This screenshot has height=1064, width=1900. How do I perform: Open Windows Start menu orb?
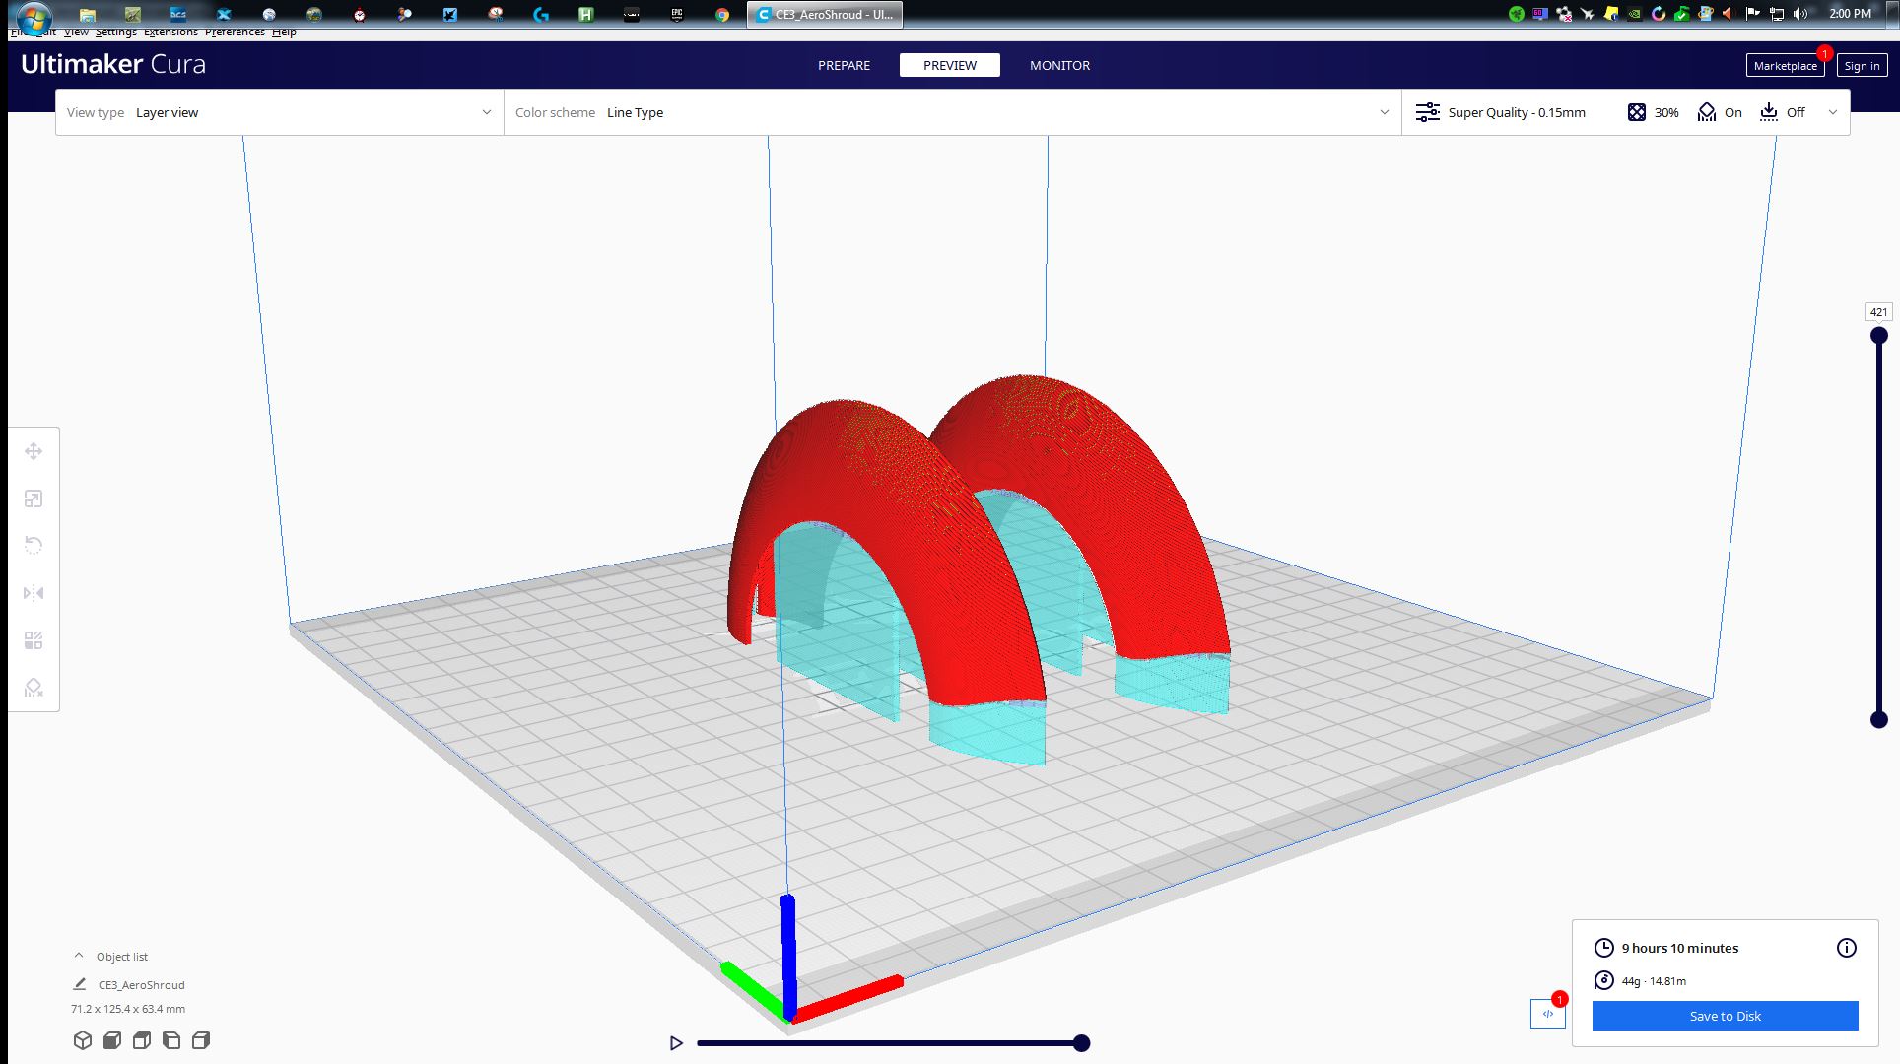coord(34,17)
